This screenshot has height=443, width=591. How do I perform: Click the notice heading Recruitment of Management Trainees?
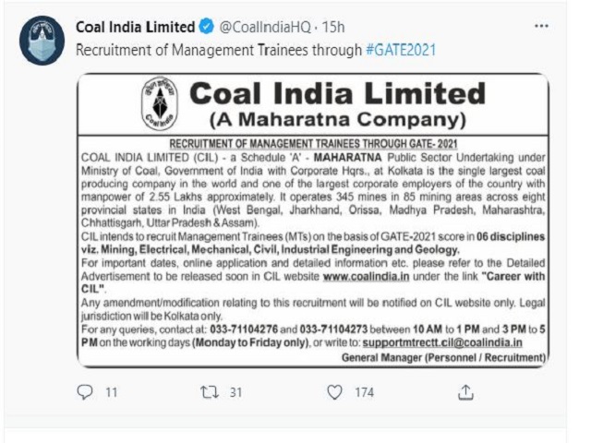(x=313, y=144)
